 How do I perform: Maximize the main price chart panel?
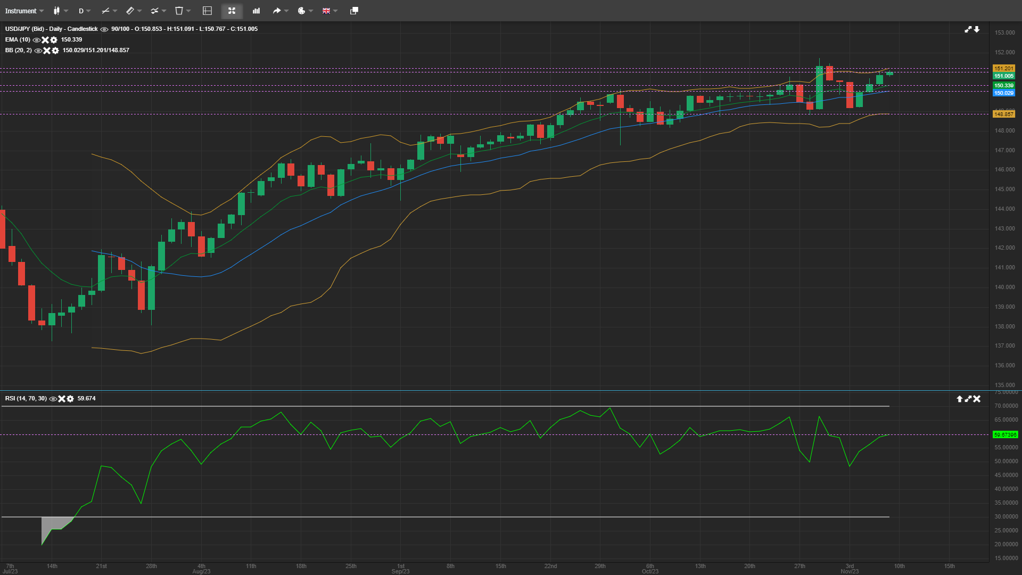(x=968, y=29)
